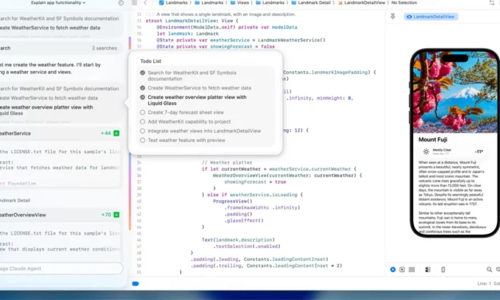Open the Explain app functionality dropdown
Viewport: 500px width, 300px height.
point(58,3)
